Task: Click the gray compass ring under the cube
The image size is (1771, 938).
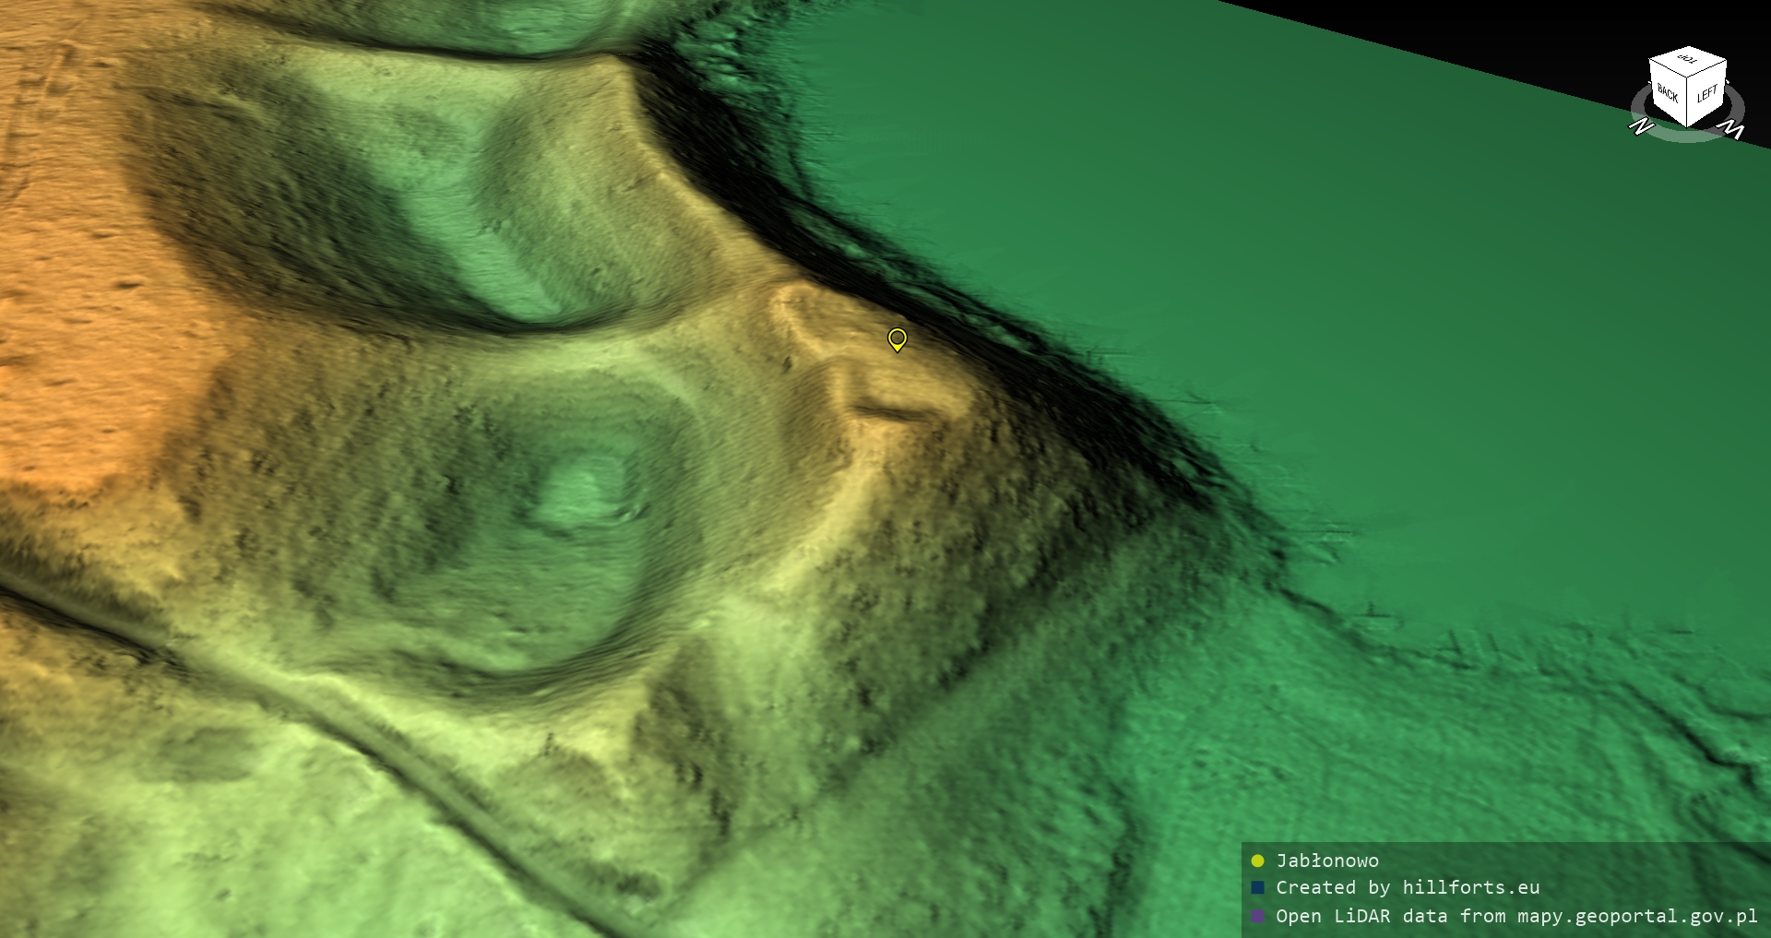Action: [x=1687, y=135]
